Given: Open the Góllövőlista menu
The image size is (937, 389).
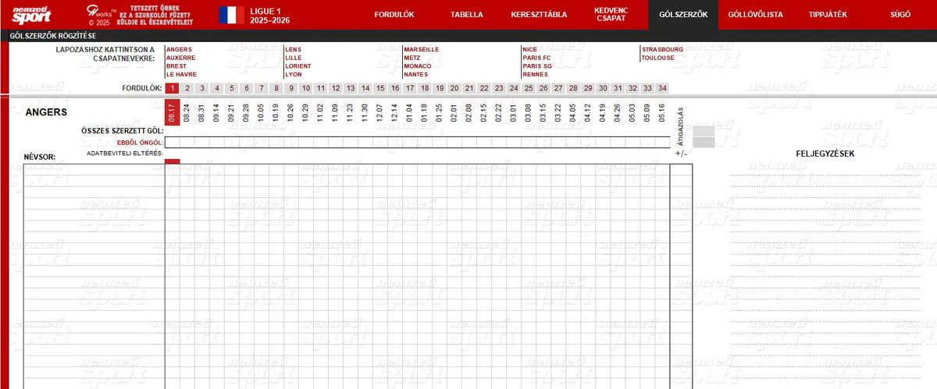Looking at the screenshot, I should click(755, 14).
